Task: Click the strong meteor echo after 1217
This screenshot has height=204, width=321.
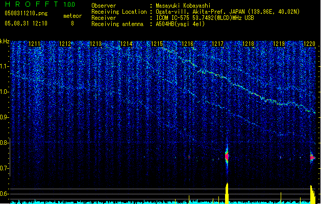Action: coord(227,157)
